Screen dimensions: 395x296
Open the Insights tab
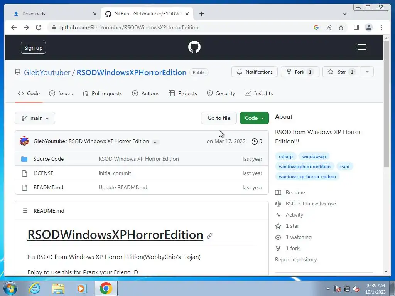pyautogui.click(x=259, y=93)
